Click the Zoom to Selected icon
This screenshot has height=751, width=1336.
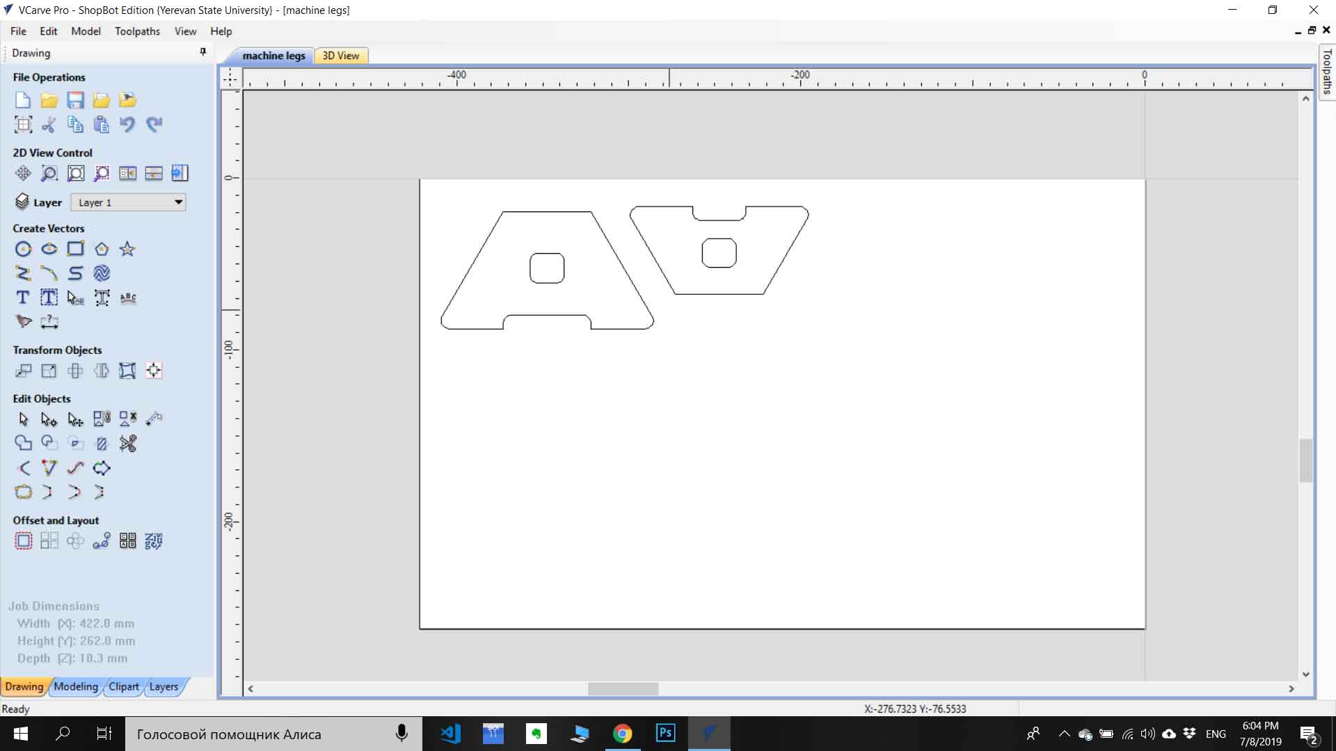tap(102, 173)
